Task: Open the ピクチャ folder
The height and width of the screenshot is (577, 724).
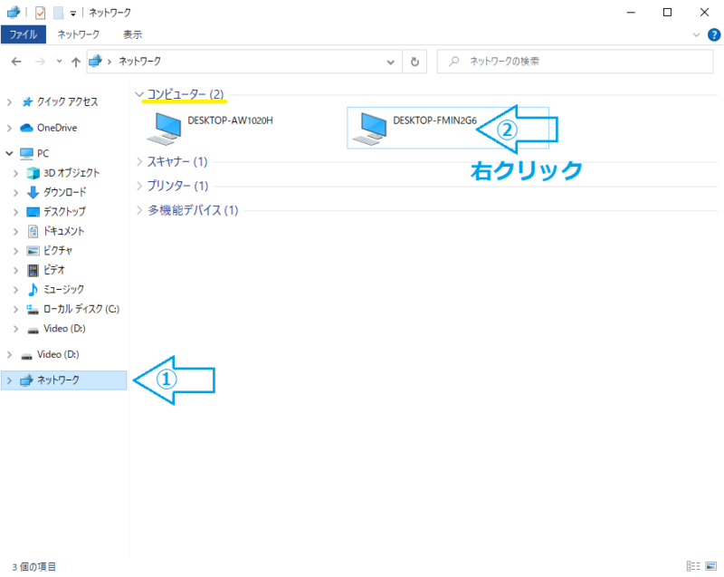Action: coord(58,250)
